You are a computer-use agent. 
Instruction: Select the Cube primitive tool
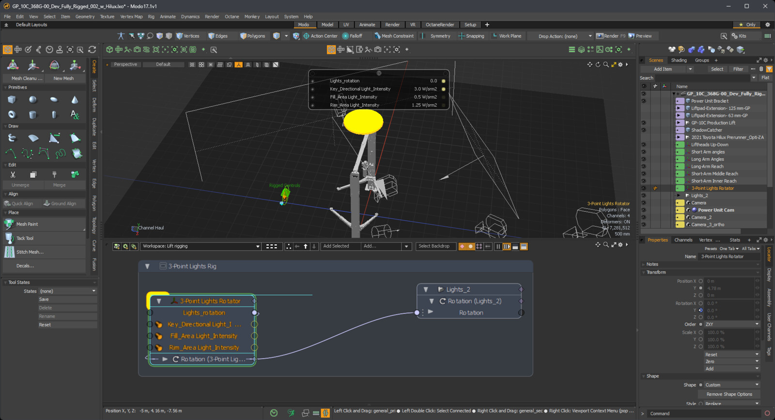coord(12,100)
